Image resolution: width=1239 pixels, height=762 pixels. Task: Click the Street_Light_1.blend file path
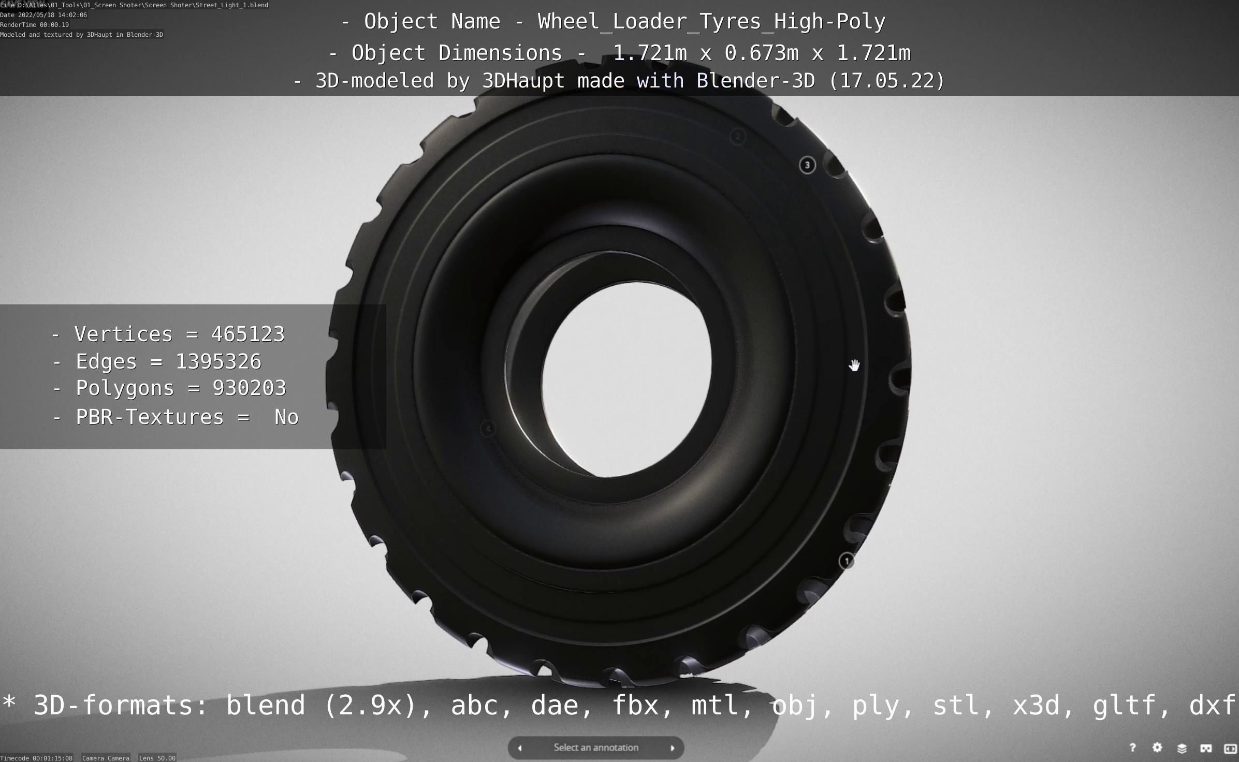click(134, 5)
